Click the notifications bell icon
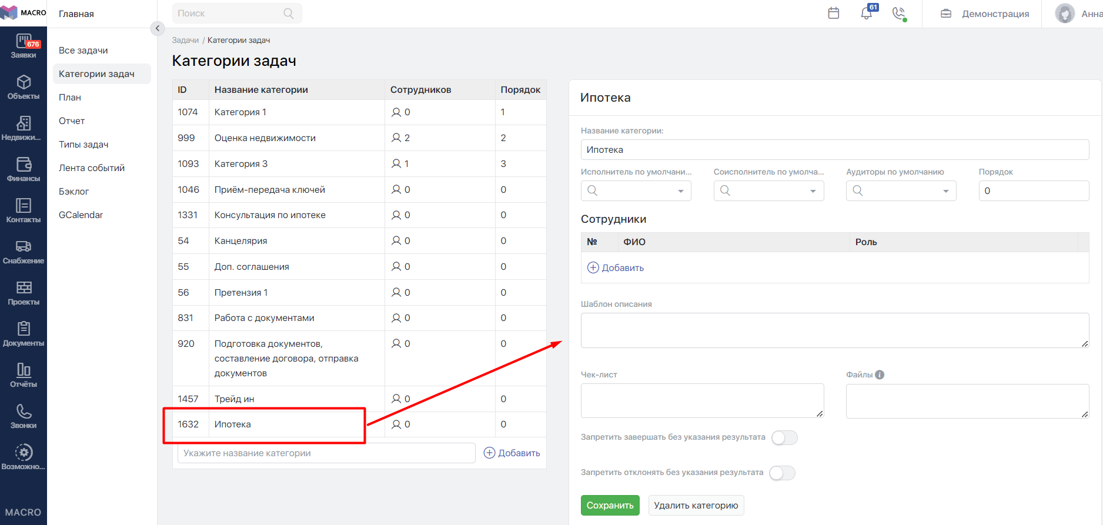The image size is (1103, 525). pos(866,14)
